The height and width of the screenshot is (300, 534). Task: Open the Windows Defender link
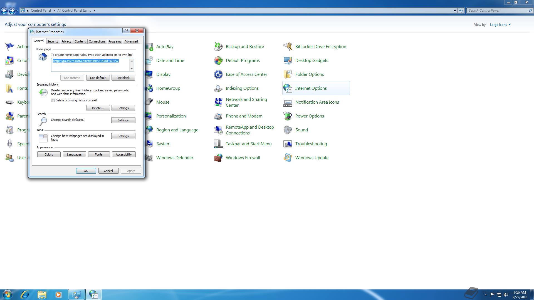click(175, 158)
